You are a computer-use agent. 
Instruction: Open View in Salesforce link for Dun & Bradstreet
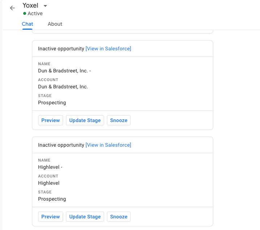tap(108, 49)
